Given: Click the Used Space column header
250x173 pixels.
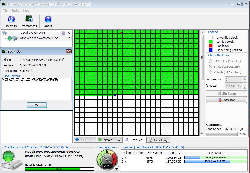Looking at the screenshot, I should tap(215, 153).
